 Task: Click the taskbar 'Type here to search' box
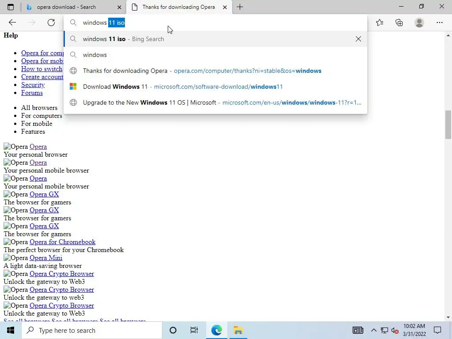tap(92, 330)
